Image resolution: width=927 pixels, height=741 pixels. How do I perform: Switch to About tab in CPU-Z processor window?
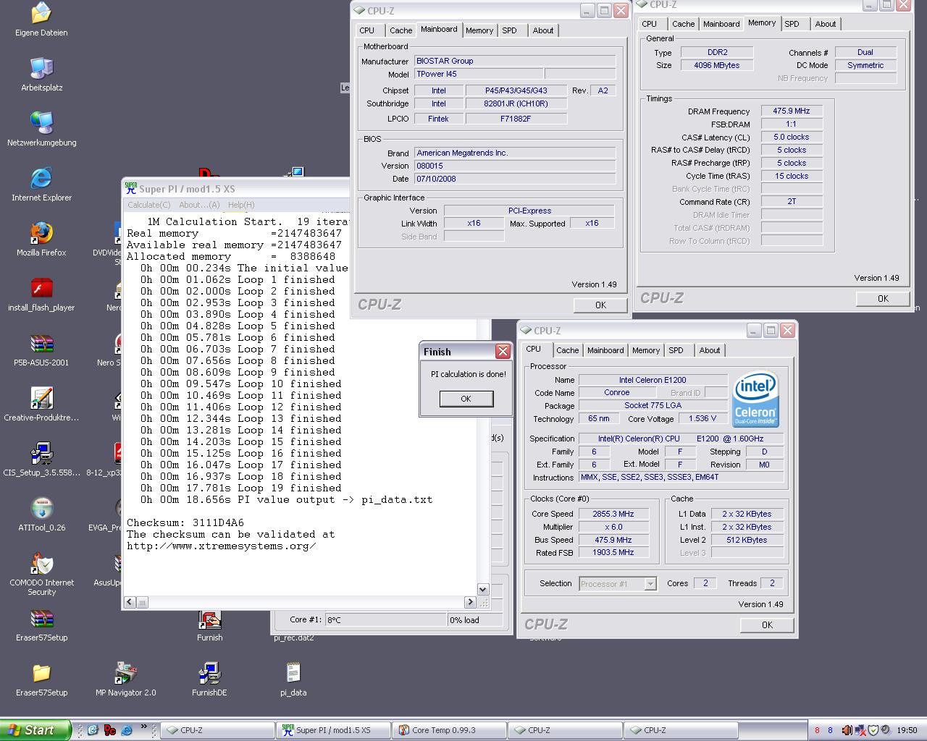(710, 350)
